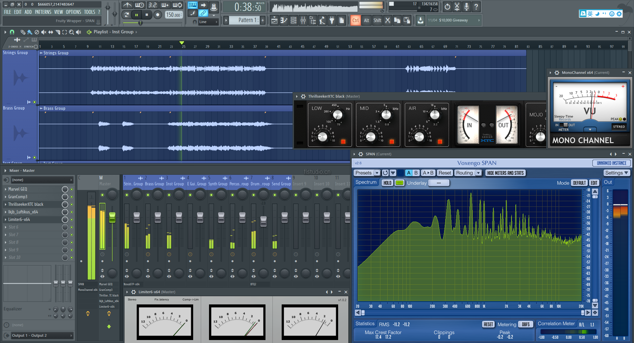Click the microphone recording icon
The width and height of the screenshot is (634, 343).
point(466,7)
